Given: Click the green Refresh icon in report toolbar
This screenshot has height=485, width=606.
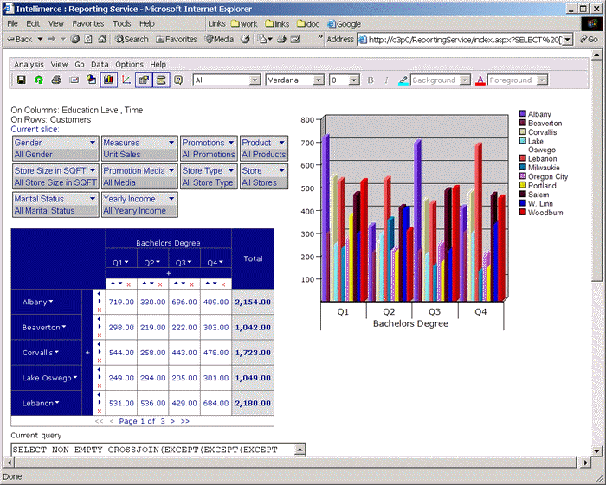Looking at the screenshot, I should pos(39,80).
